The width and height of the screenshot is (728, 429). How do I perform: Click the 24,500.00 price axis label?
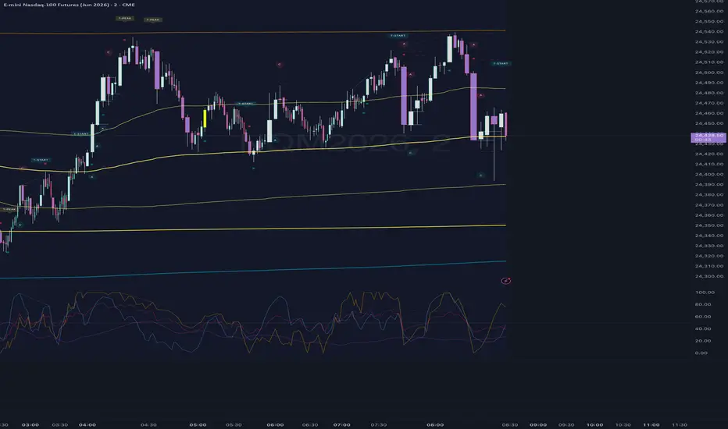pyautogui.click(x=709, y=73)
